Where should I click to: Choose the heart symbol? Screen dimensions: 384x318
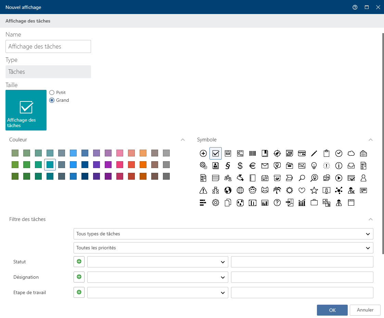point(302,190)
